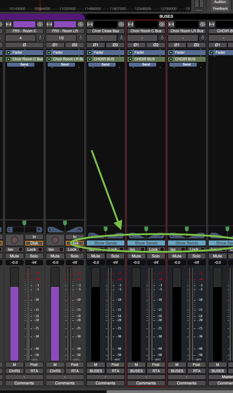Image resolution: width=233 pixels, height=393 pixels.
Task: Select the Disk monitoring option on FR3 - Room C
Action: click(x=34, y=243)
